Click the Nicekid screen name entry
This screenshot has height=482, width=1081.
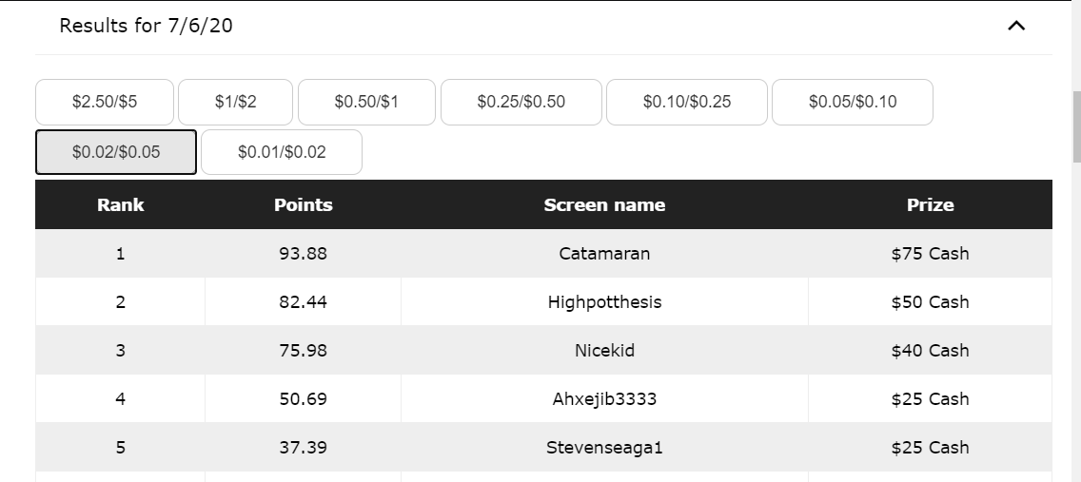(x=604, y=351)
